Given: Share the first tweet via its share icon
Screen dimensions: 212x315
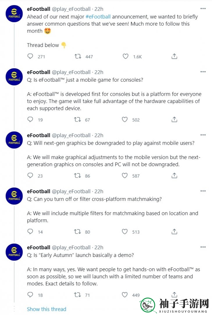Looking at the screenshot, I should click(x=174, y=56).
